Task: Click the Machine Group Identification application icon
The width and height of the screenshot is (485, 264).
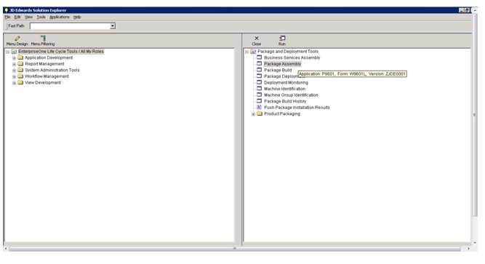Action: 260,95
